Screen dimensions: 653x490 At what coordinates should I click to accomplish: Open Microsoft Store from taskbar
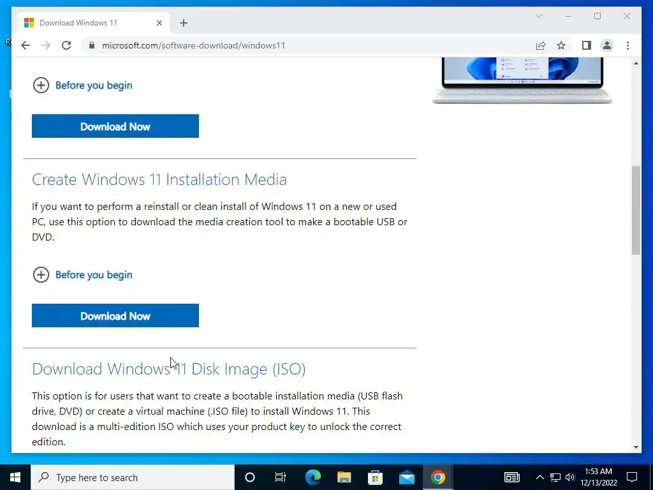click(x=375, y=477)
